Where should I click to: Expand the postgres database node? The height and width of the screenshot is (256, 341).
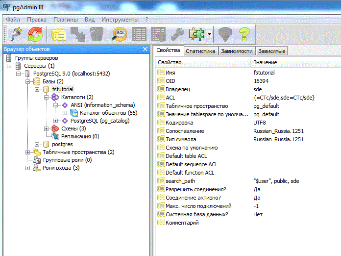38,144
